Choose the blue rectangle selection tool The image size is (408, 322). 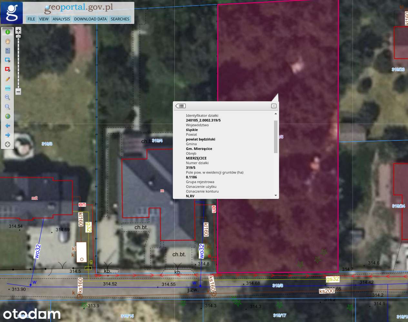point(8,60)
